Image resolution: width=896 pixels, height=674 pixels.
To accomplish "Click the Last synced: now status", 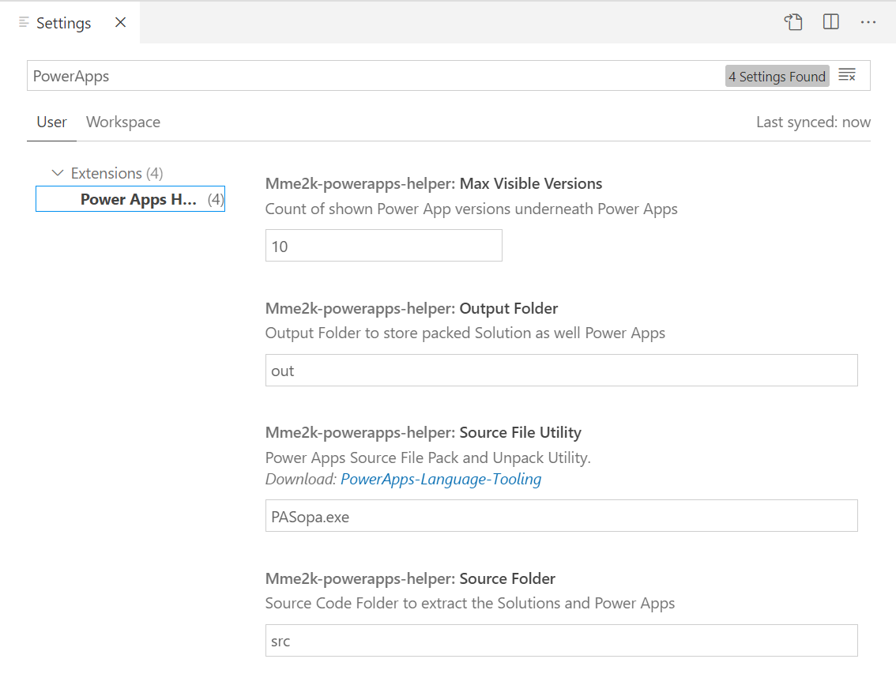I will [813, 122].
